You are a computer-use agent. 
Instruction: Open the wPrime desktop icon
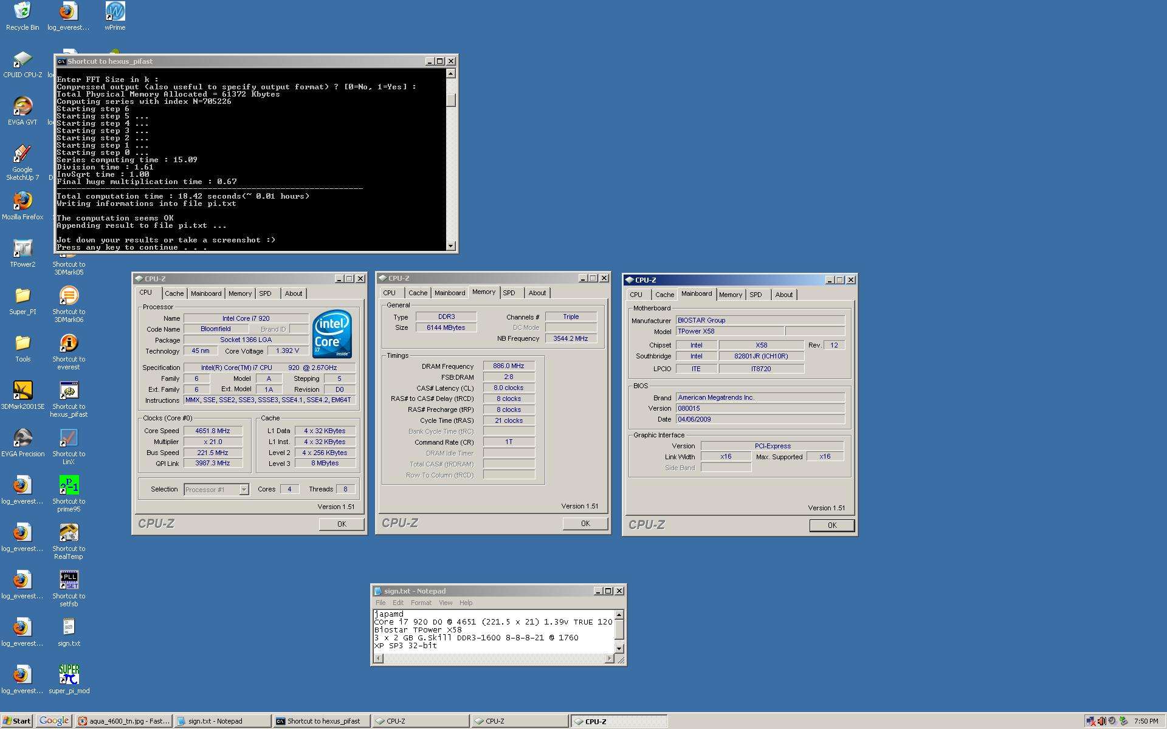pyautogui.click(x=115, y=16)
